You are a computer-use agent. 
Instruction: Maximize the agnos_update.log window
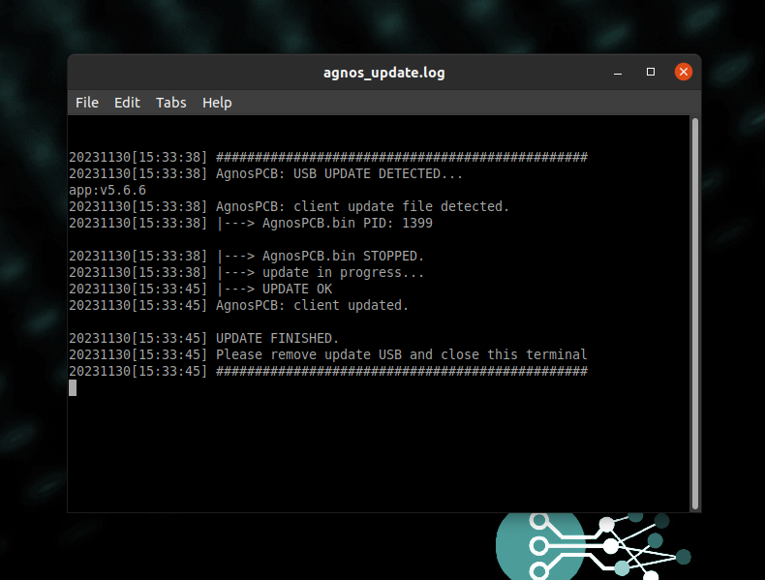[651, 73]
